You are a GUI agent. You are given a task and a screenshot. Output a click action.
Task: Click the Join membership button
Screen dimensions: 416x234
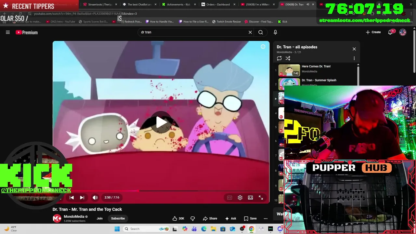99,218
